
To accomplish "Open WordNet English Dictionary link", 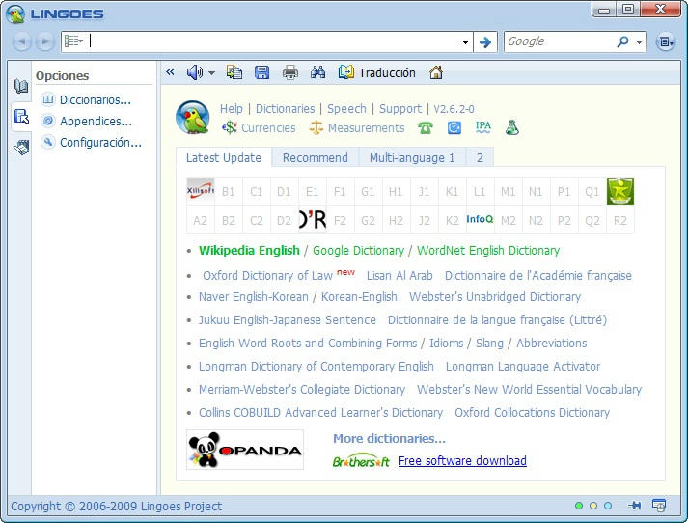I will 488,251.
